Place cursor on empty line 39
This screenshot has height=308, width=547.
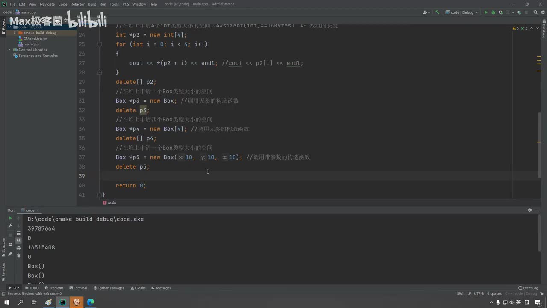pos(308,176)
